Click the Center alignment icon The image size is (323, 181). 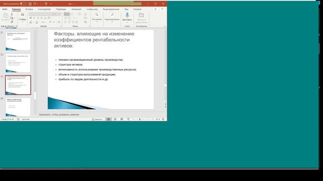point(69,22)
